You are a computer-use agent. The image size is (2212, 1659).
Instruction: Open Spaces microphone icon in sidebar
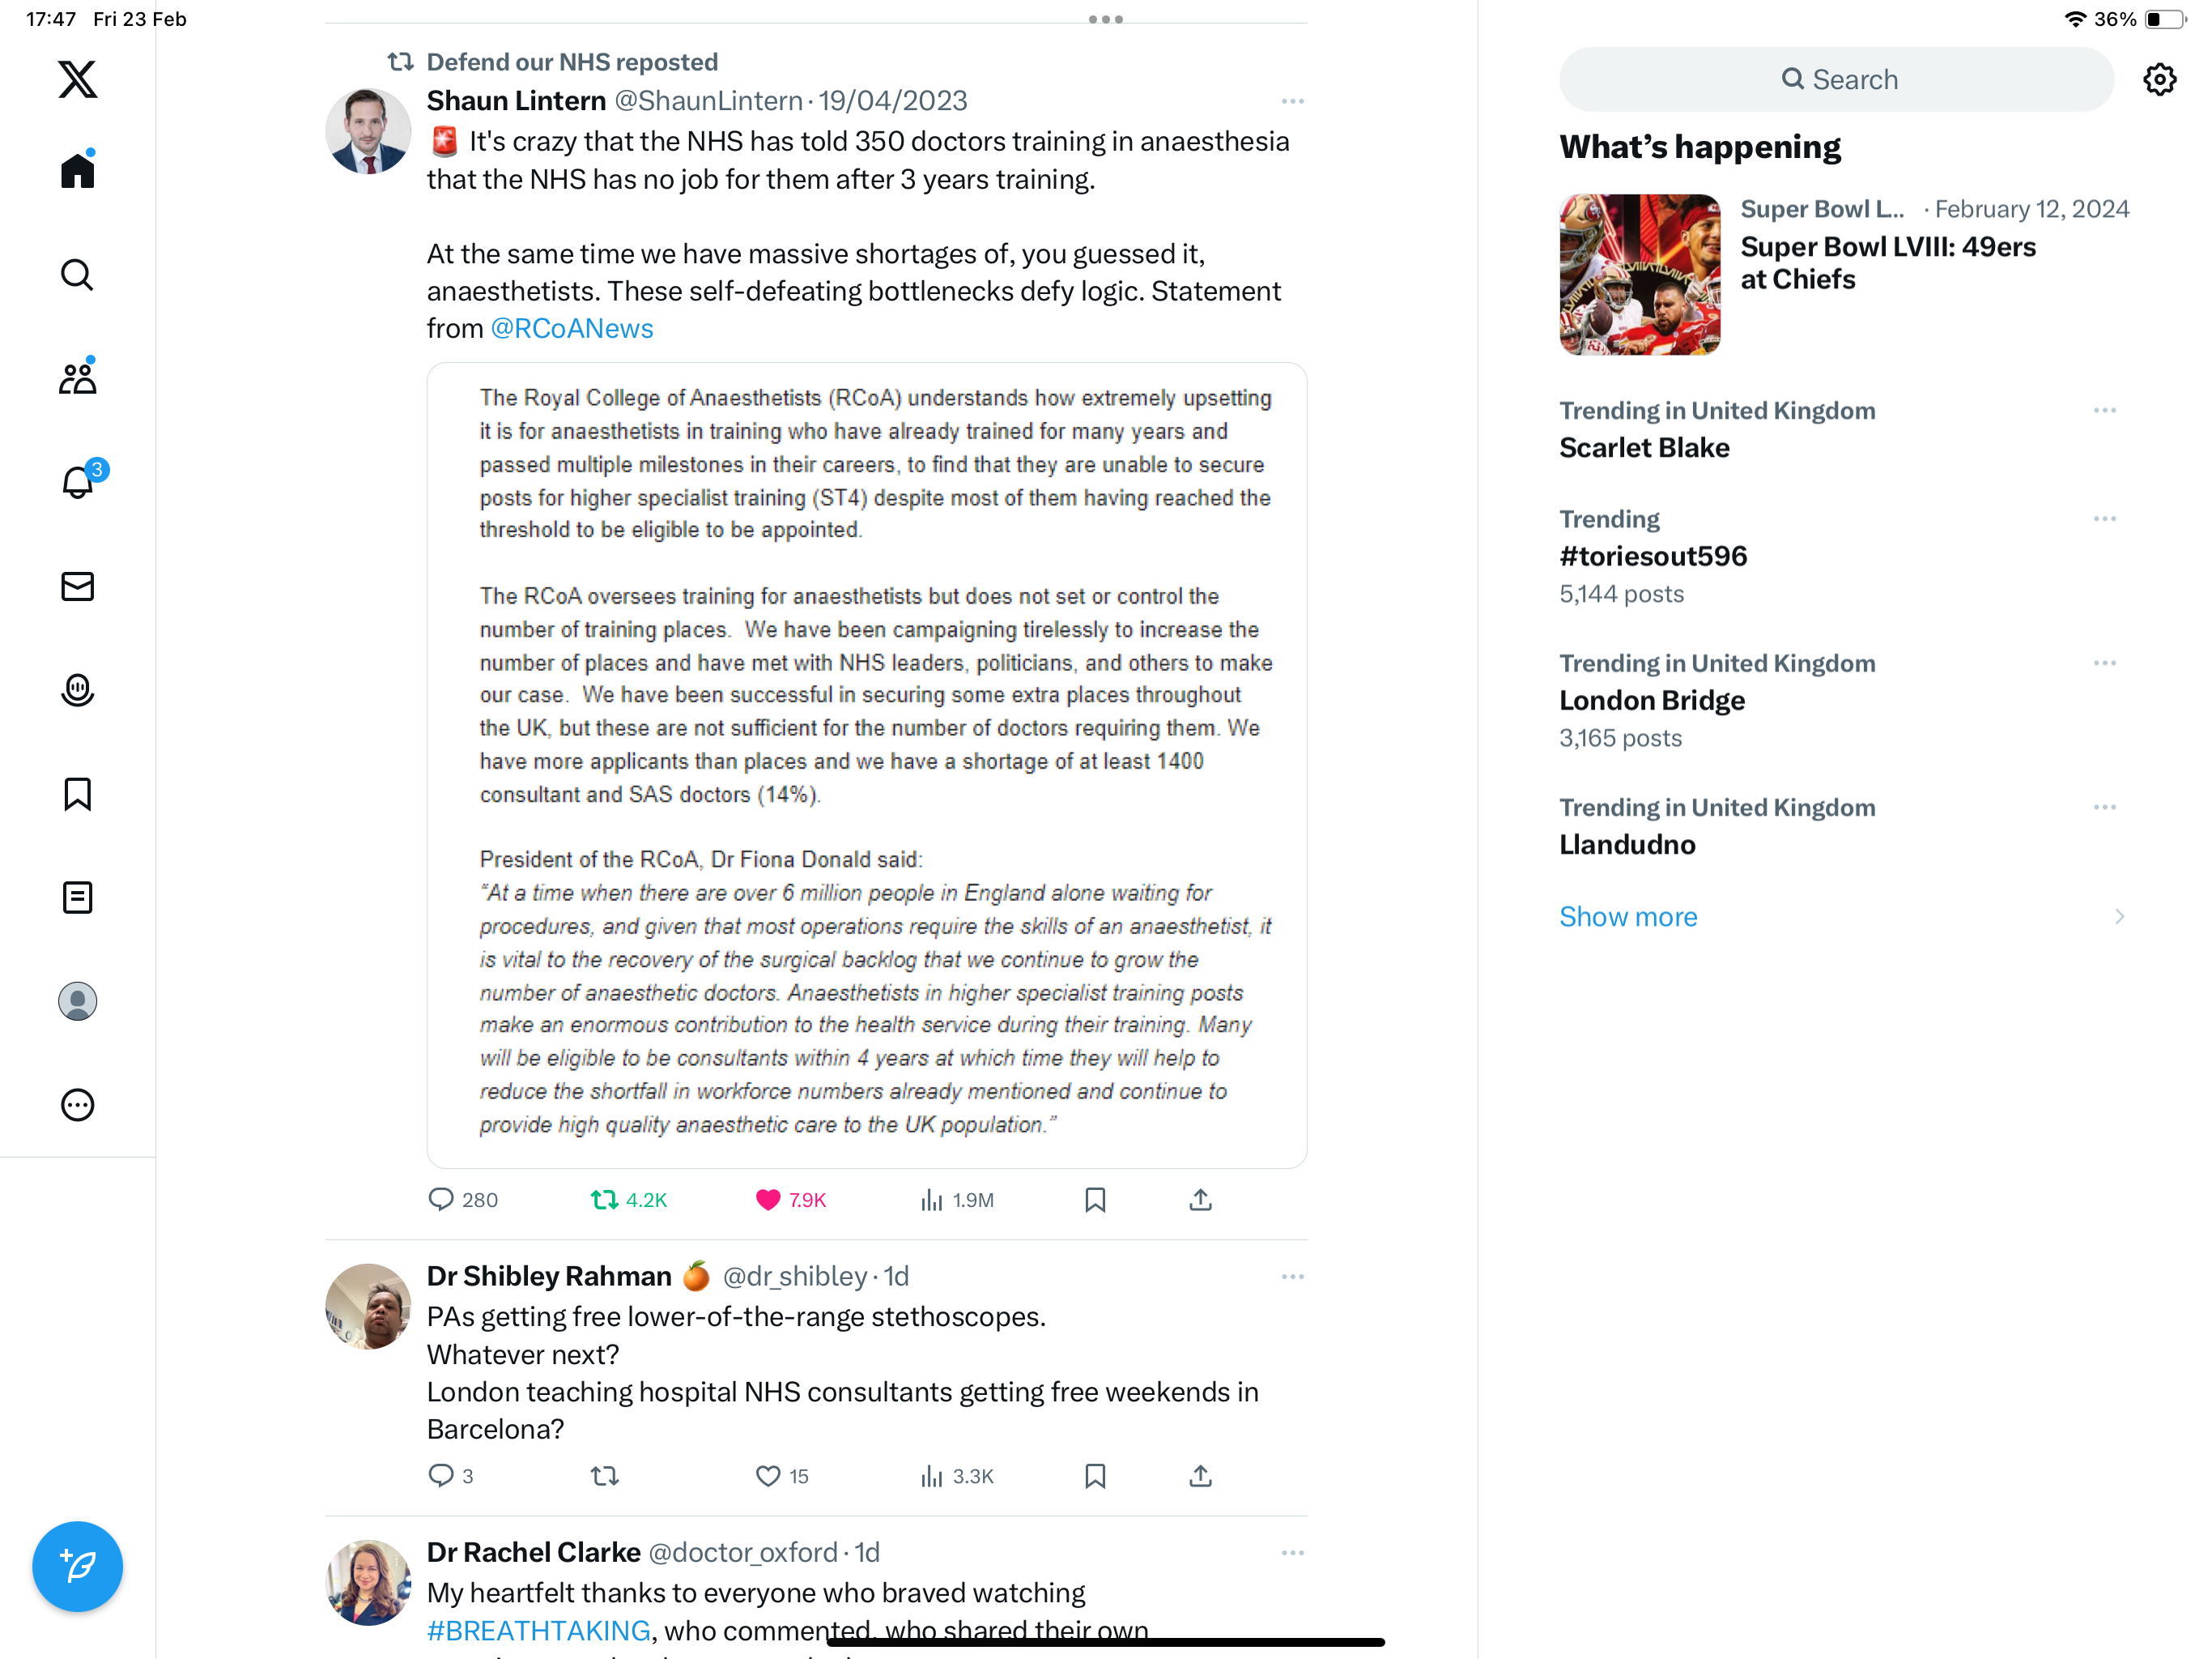point(77,690)
